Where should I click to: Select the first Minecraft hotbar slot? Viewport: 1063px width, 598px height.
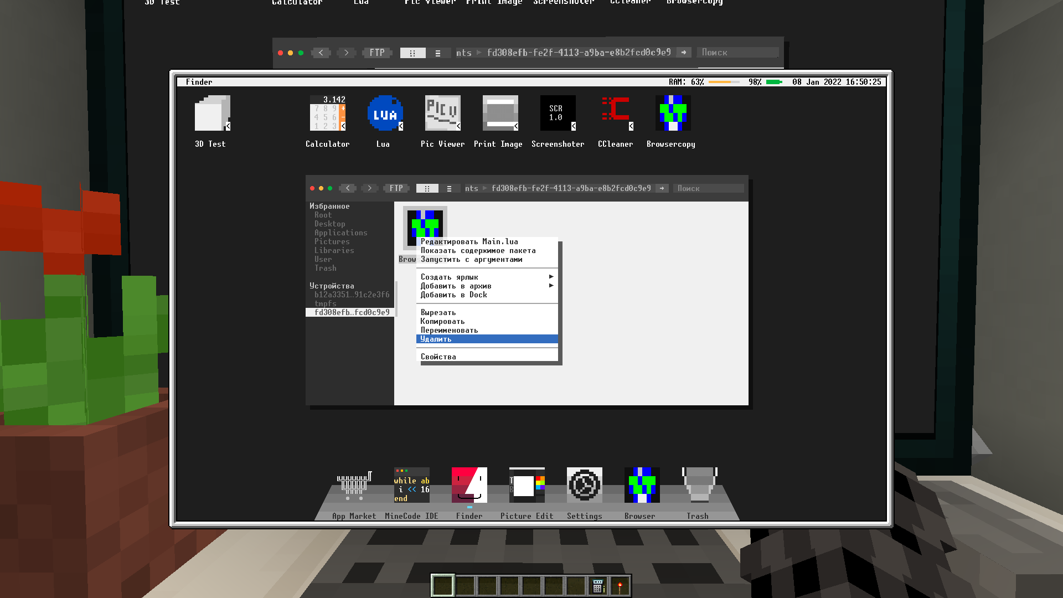(x=443, y=586)
